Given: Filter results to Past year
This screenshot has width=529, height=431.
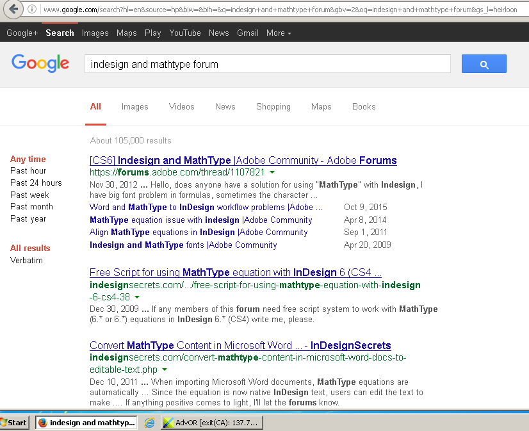Looking at the screenshot, I should coord(28,219).
